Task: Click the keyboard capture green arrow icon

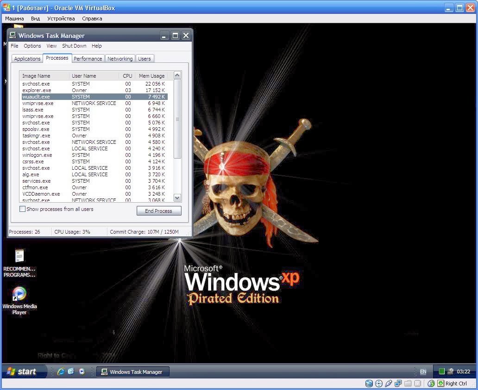Action: coord(441,384)
